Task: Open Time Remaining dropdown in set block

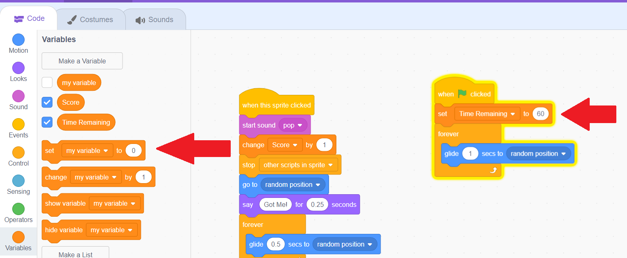Action: (487, 114)
